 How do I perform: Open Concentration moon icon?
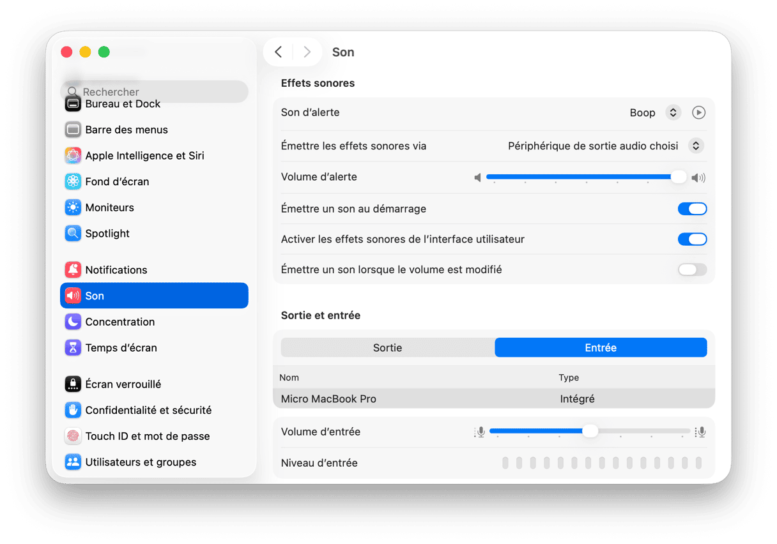73,322
